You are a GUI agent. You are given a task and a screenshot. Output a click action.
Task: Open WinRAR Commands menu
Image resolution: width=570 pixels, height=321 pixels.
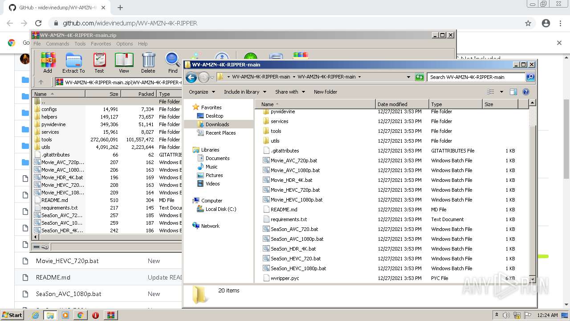(x=57, y=44)
